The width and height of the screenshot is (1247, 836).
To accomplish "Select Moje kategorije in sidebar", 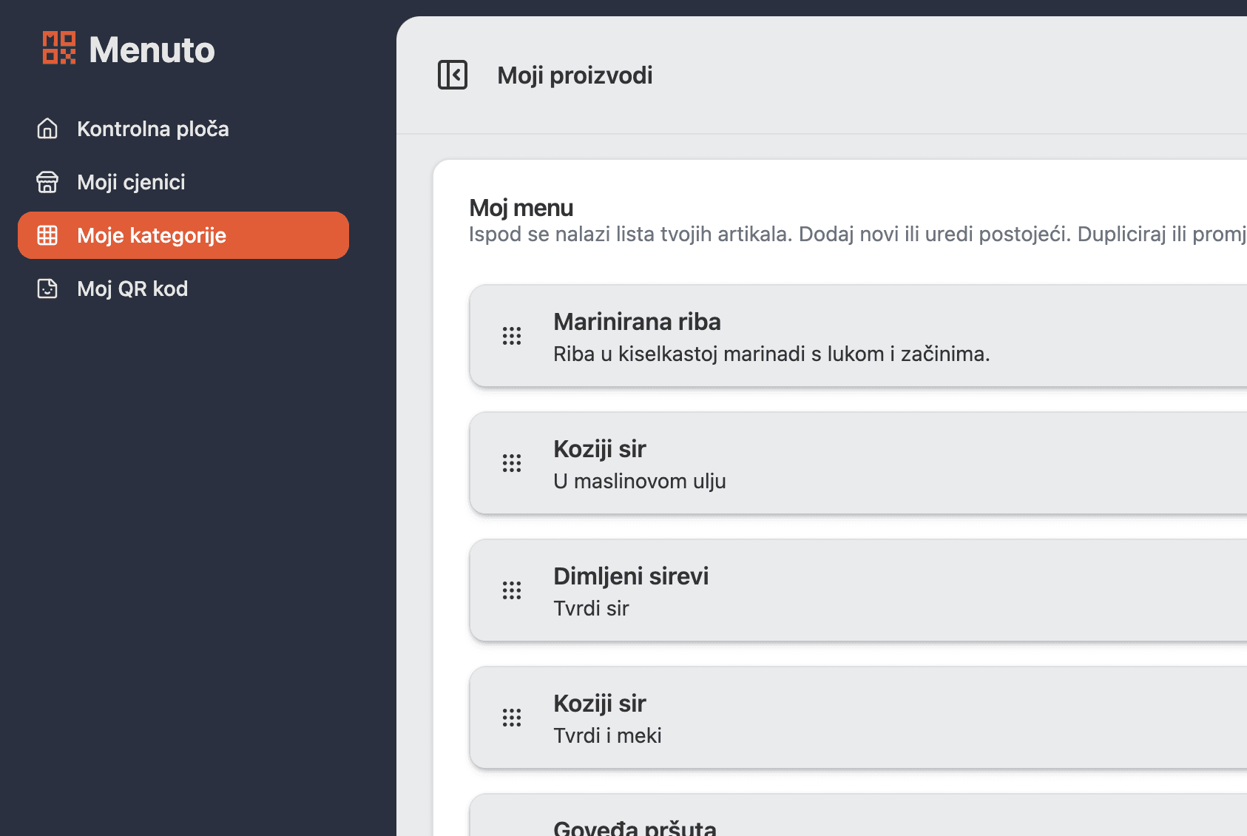I will coord(152,235).
